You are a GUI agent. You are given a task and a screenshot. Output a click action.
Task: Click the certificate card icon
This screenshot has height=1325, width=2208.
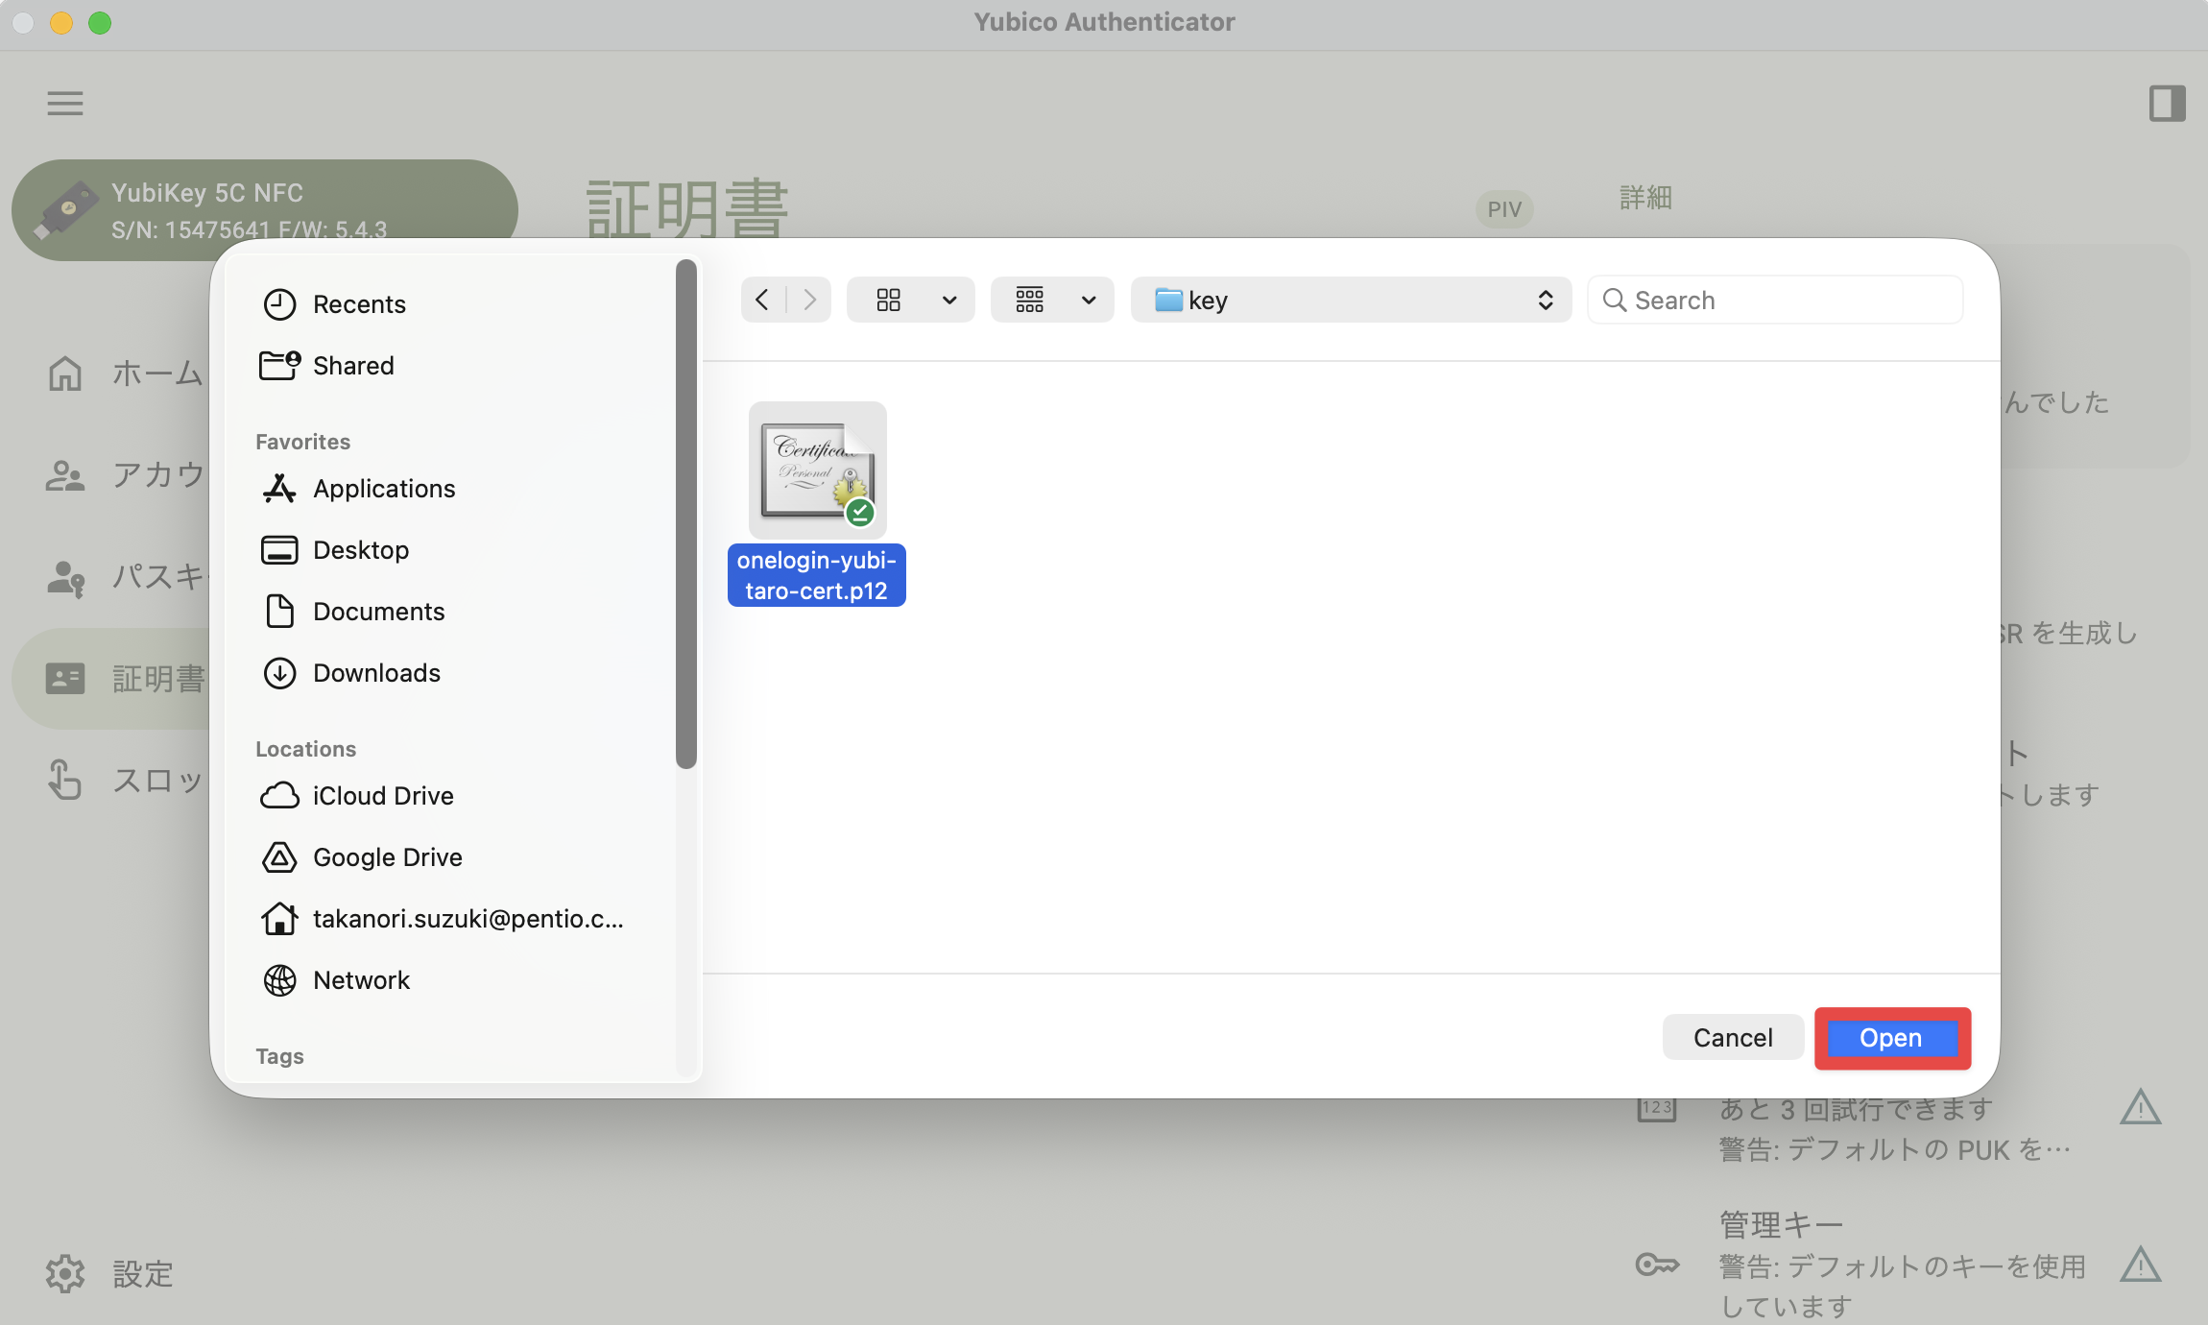click(x=65, y=679)
